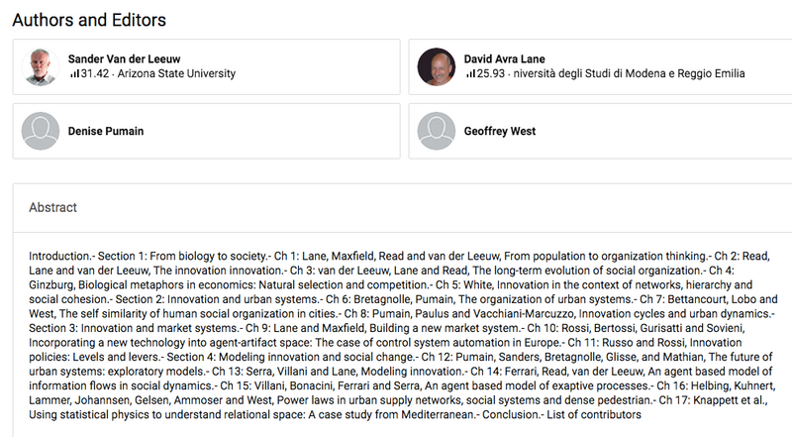Click the Abstract section heading
Image resolution: width=792 pixels, height=437 pixels.
pyautogui.click(x=52, y=208)
